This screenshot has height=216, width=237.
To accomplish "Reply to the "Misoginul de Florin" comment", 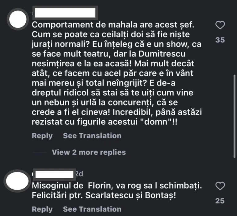I will [x=42, y=209].
